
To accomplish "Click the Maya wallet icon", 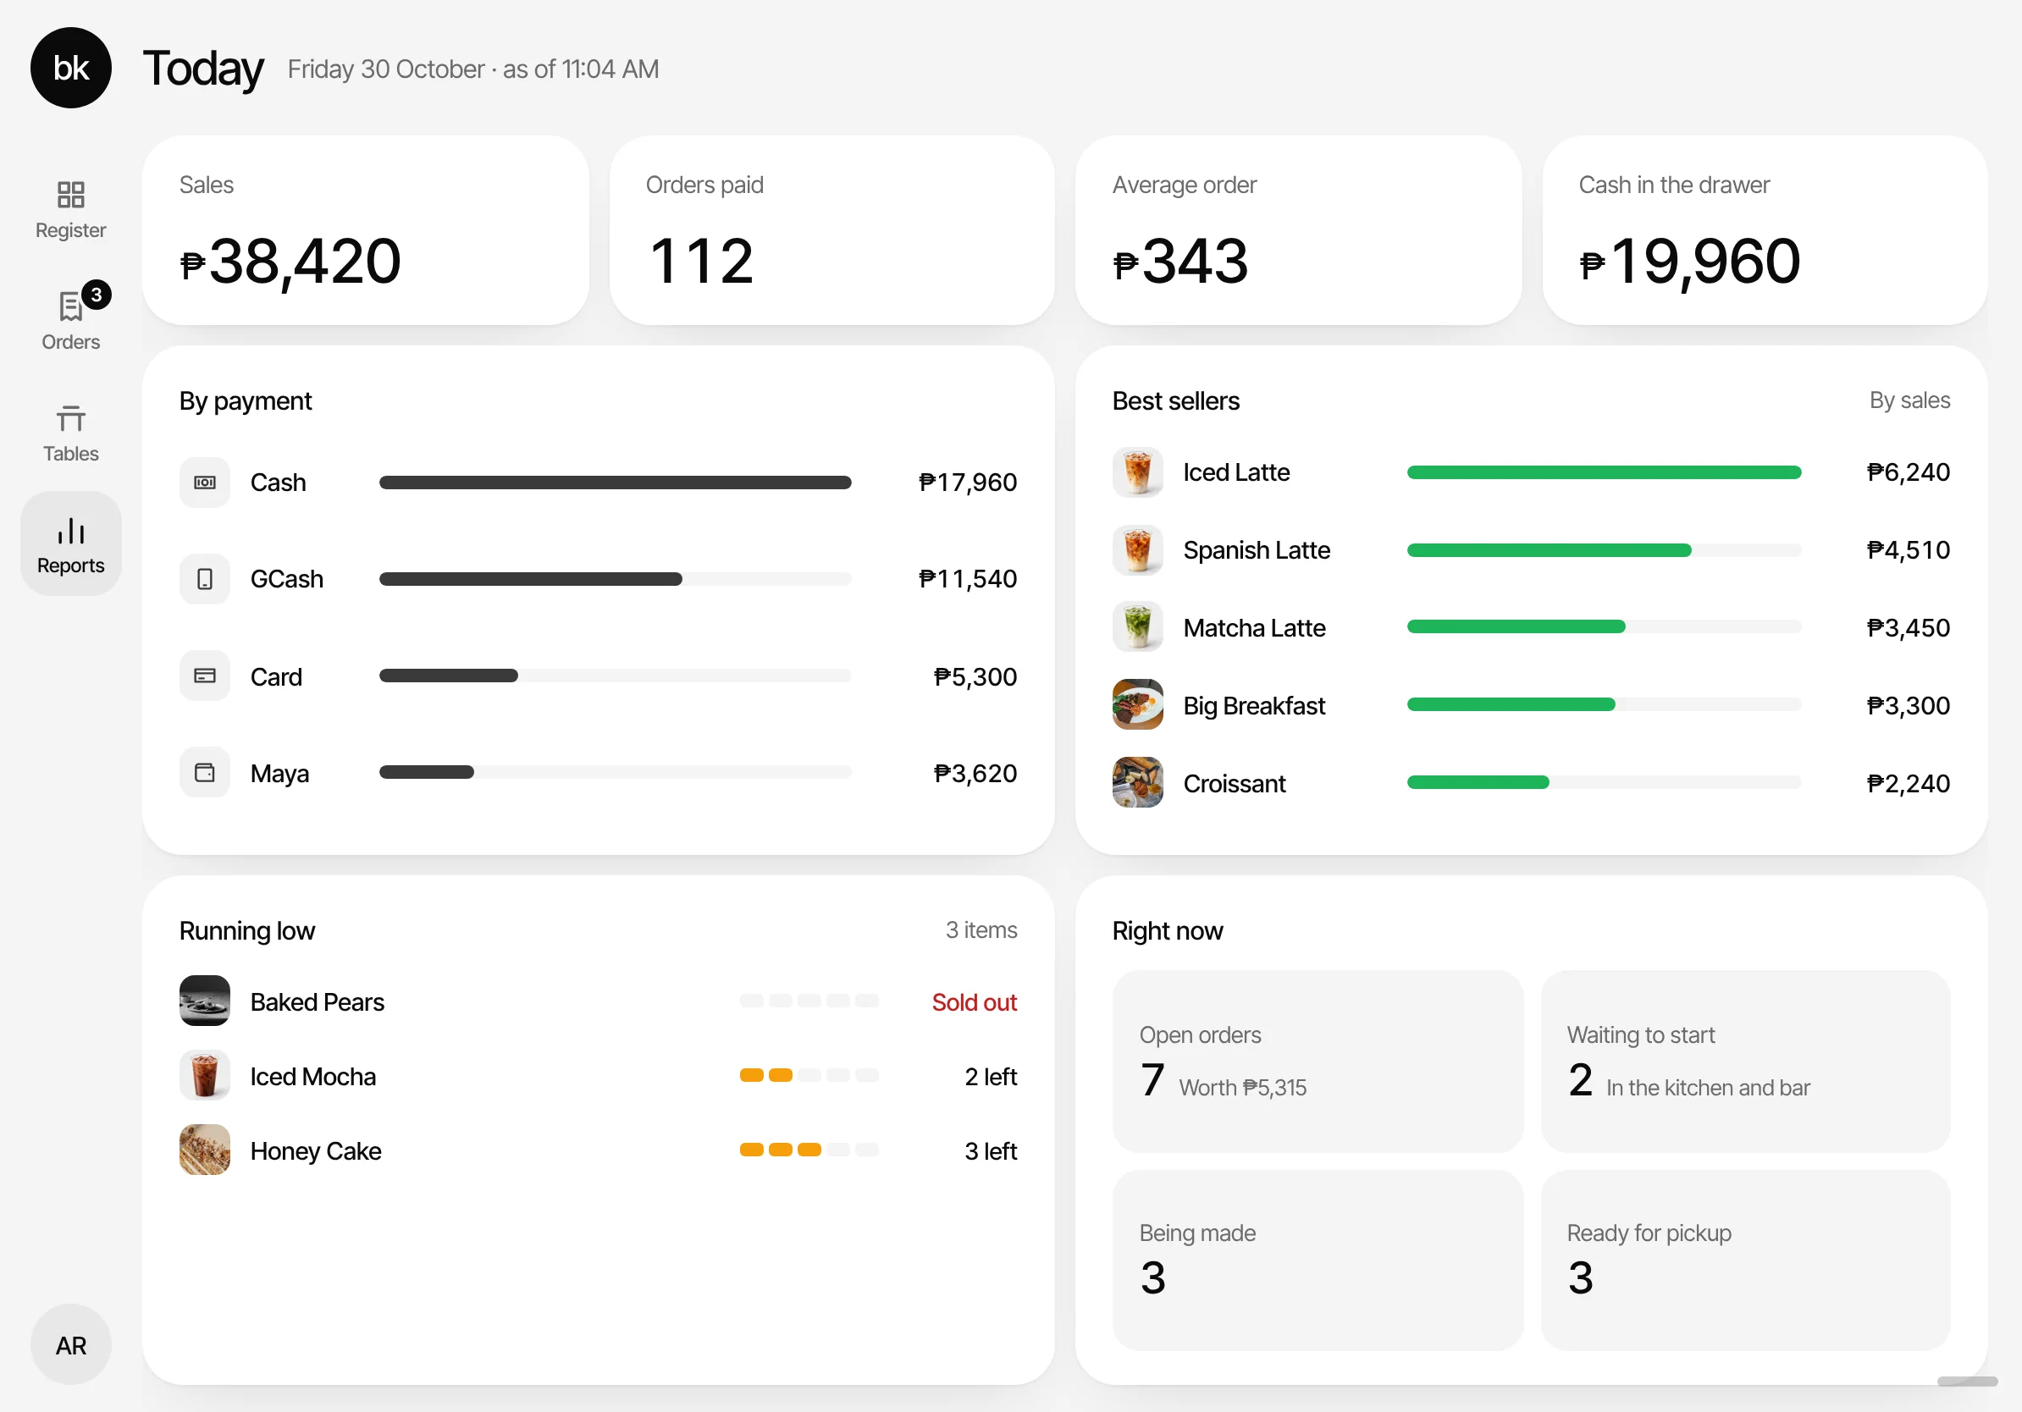I will (204, 773).
